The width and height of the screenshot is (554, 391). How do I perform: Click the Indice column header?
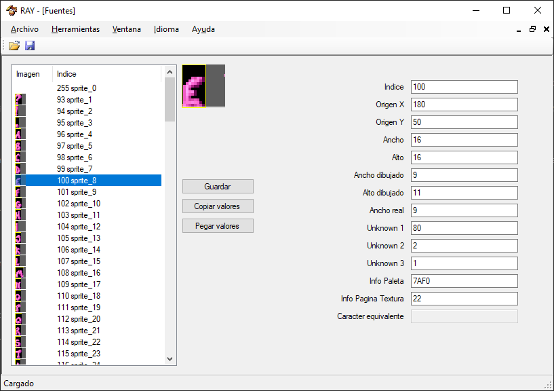pos(66,74)
